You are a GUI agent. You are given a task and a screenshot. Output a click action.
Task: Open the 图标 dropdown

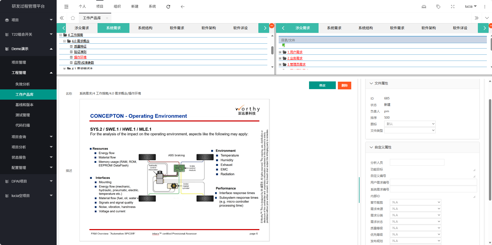click(409, 124)
